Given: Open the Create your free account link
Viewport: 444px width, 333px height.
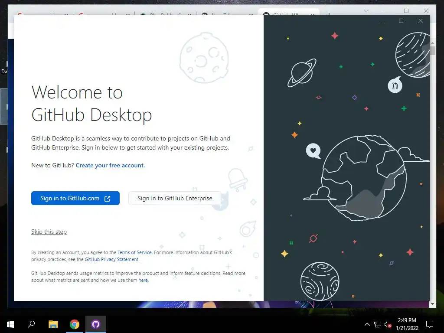Looking at the screenshot, I should (110, 165).
